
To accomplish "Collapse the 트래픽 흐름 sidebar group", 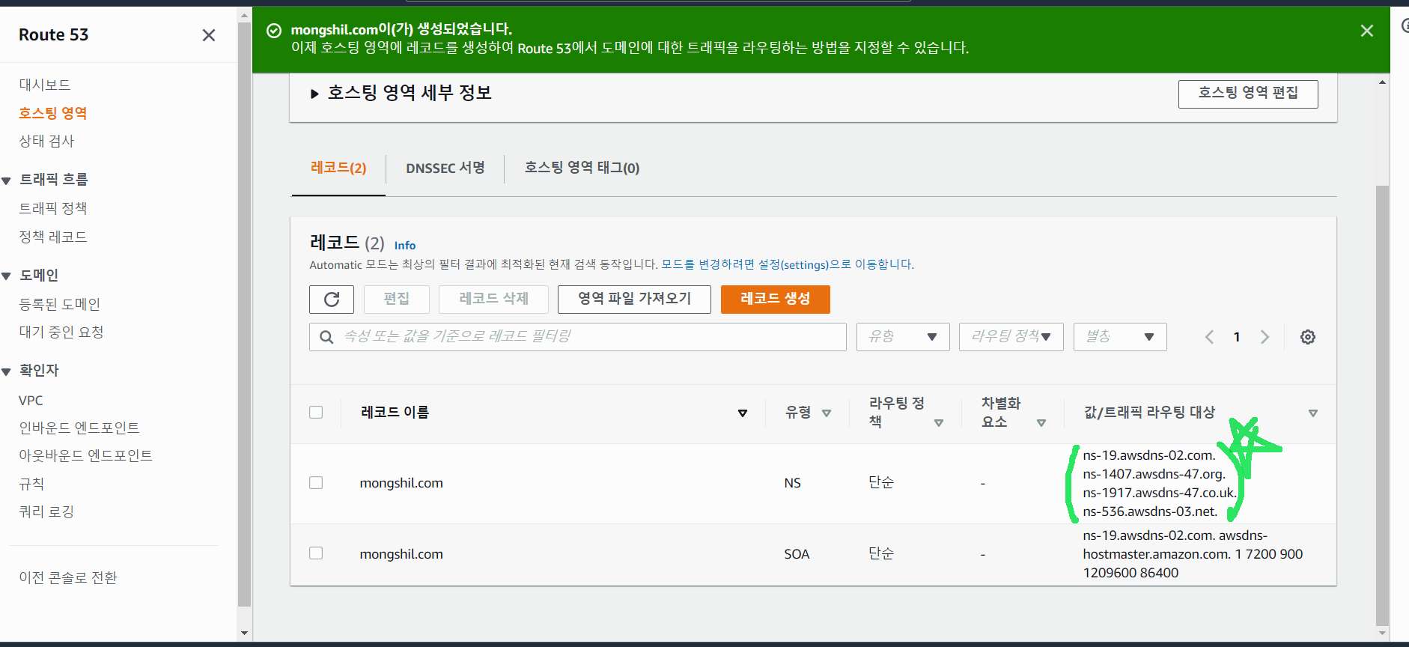I will pos(7,180).
